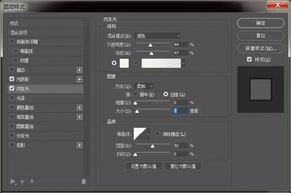Click plus icon beside 颜色叠加
This screenshot has width=291, height=193.
pos(80,107)
